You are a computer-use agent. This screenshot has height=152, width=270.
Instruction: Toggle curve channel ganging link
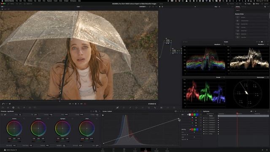click(187, 114)
